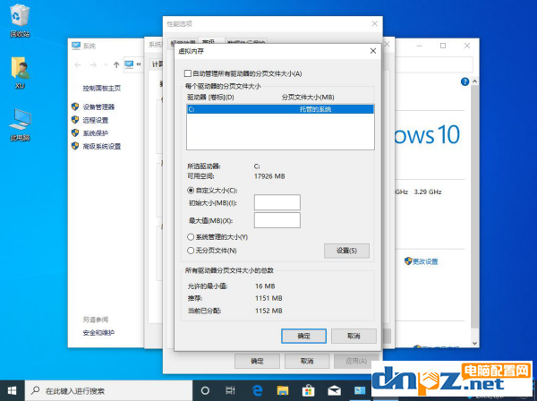
Task: Click the shield icon beside Device Manager
Action: [75, 107]
